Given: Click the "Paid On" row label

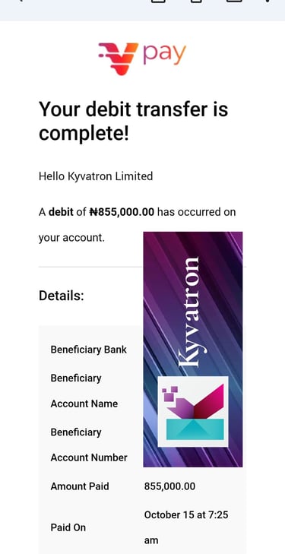Looking at the screenshot, I should [x=68, y=527].
